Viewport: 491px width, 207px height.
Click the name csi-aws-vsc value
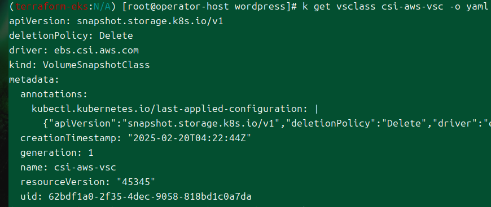click(x=85, y=168)
